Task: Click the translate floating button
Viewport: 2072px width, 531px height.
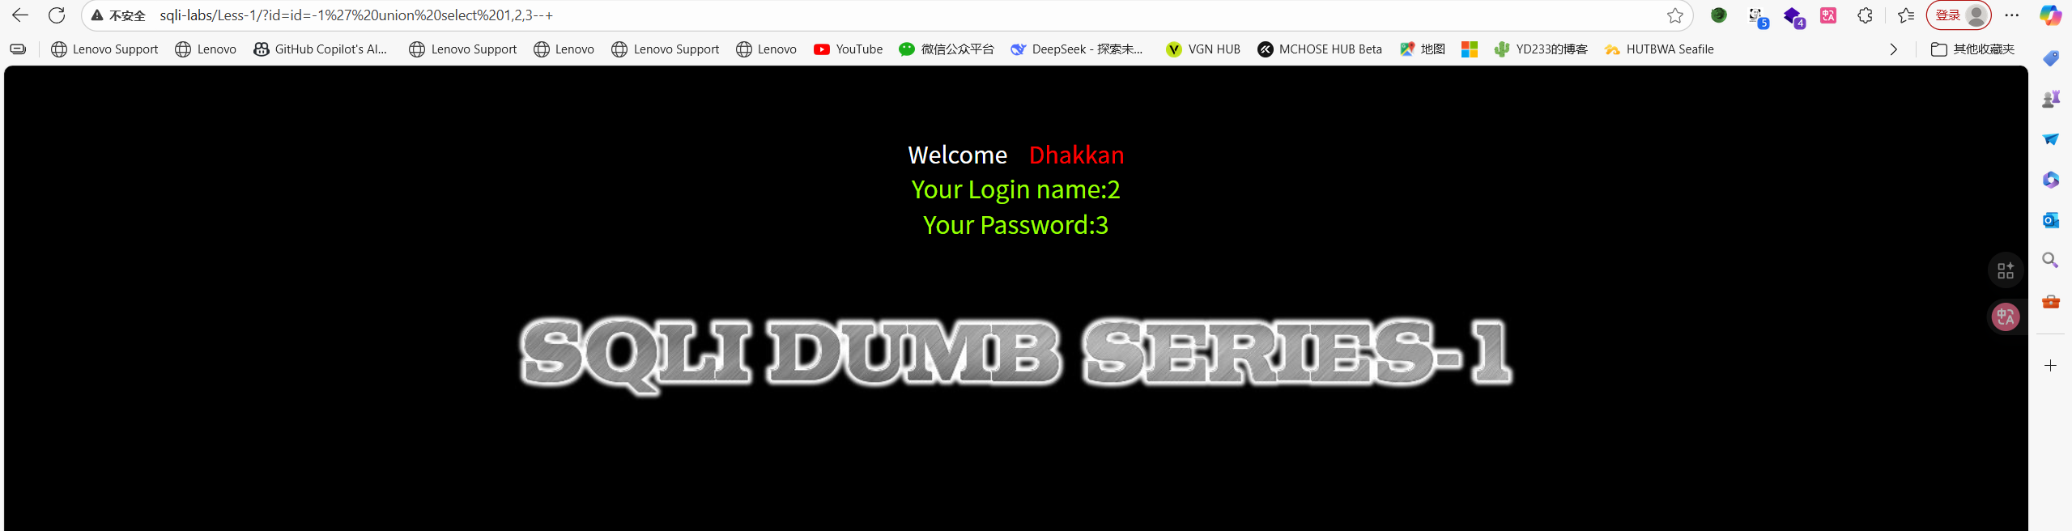Action: point(2006,316)
